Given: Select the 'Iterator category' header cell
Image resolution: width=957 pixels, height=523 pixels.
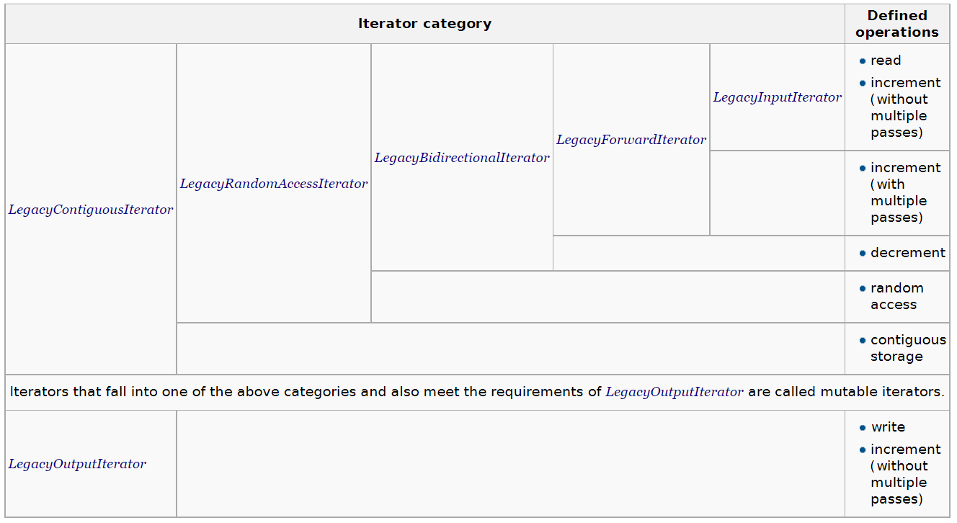Looking at the screenshot, I should (x=425, y=24).
